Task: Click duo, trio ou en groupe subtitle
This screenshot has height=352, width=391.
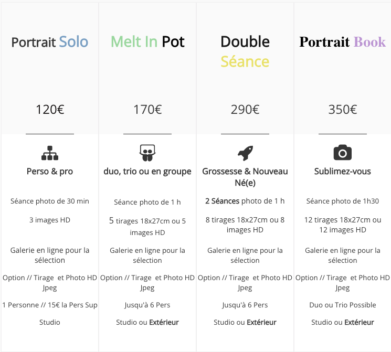Action: [147, 172]
